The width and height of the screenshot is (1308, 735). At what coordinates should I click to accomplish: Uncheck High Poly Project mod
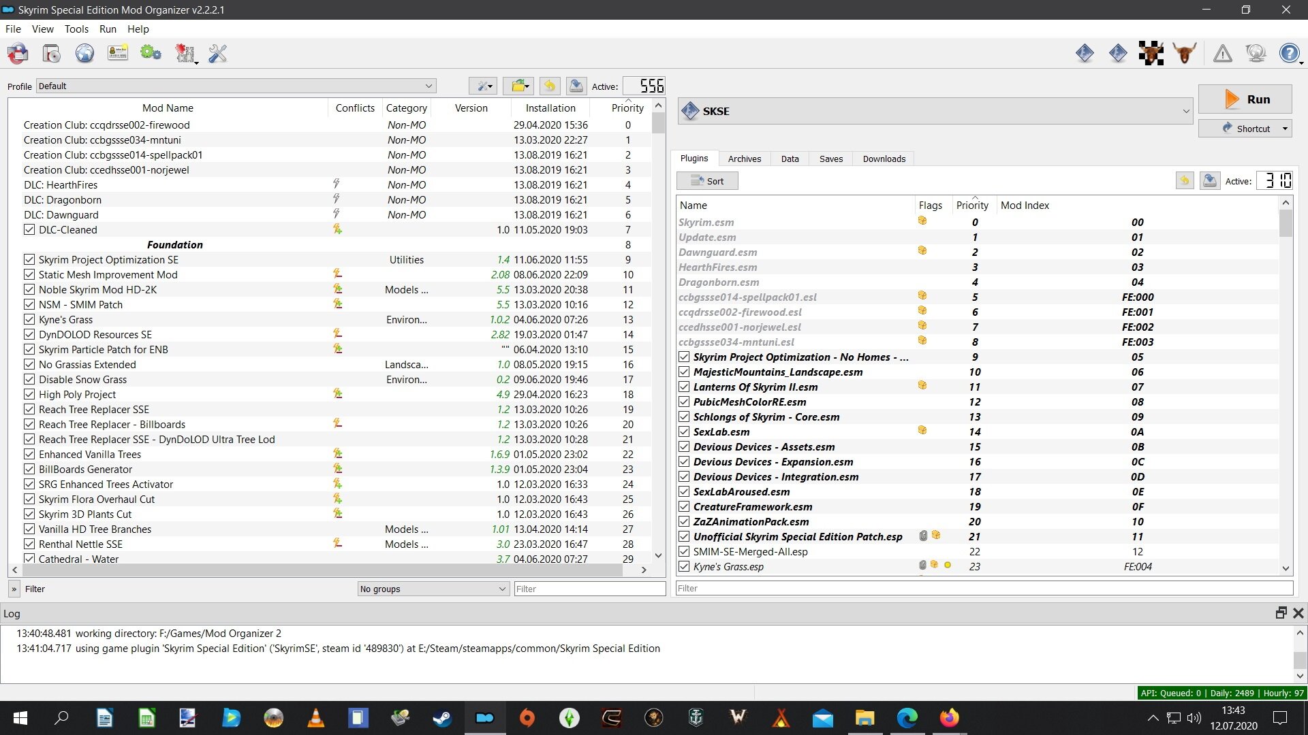click(x=29, y=394)
